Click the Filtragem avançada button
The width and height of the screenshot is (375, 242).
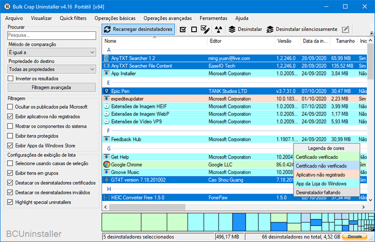click(x=52, y=88)
